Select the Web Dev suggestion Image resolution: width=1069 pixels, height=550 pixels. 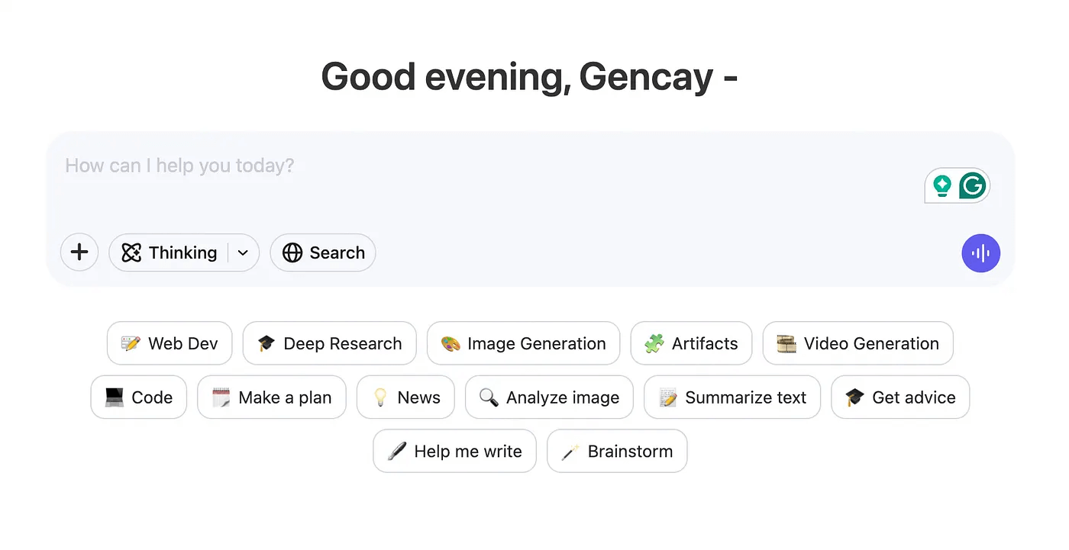click(170, 343)
